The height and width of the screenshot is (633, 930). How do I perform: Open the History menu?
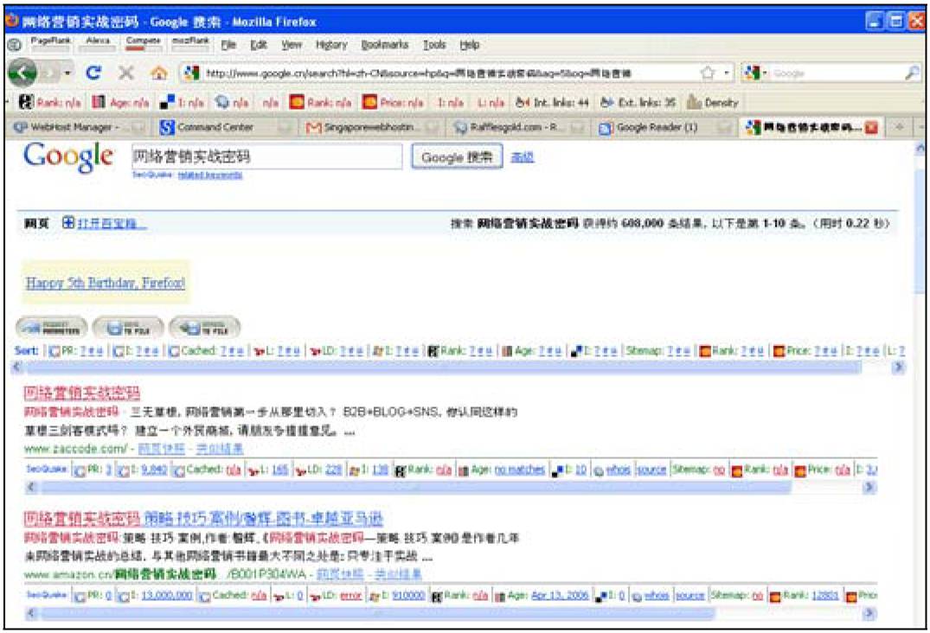click(331, 44)
